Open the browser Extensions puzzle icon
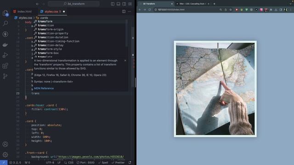Image resolution: width=294 pixels, height=165 pixels. [x=271, y=10]
